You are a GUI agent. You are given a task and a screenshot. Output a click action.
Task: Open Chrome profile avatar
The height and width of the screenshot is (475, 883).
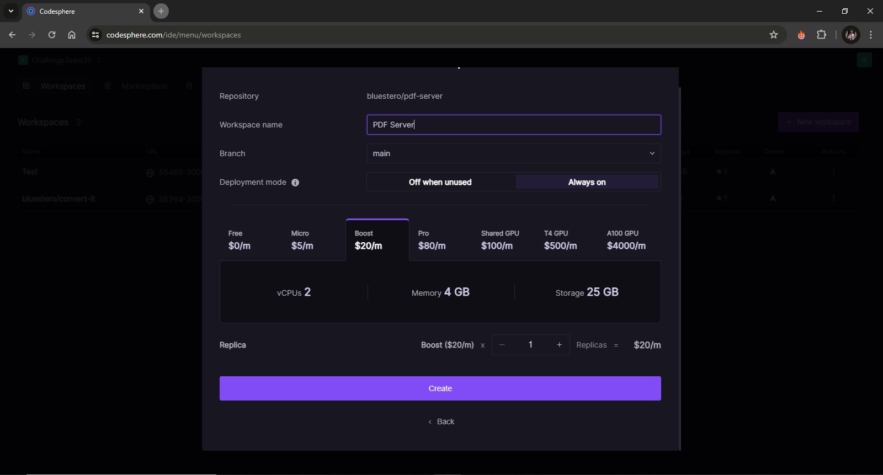(x=851, y=35)
